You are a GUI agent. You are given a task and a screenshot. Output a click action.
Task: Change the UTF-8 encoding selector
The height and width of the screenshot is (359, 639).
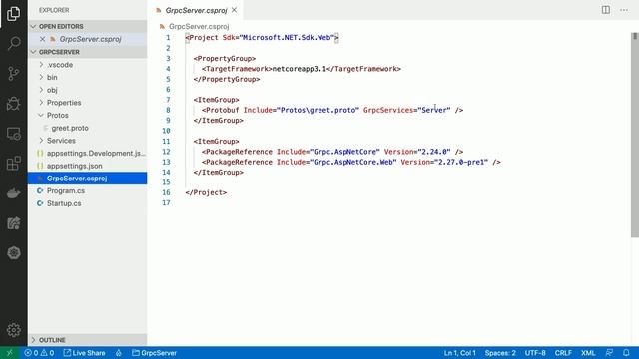(x=535, y=353)
